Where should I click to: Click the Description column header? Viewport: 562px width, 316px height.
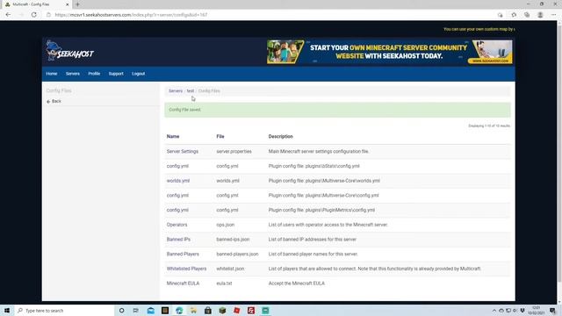tap(281, 137)
